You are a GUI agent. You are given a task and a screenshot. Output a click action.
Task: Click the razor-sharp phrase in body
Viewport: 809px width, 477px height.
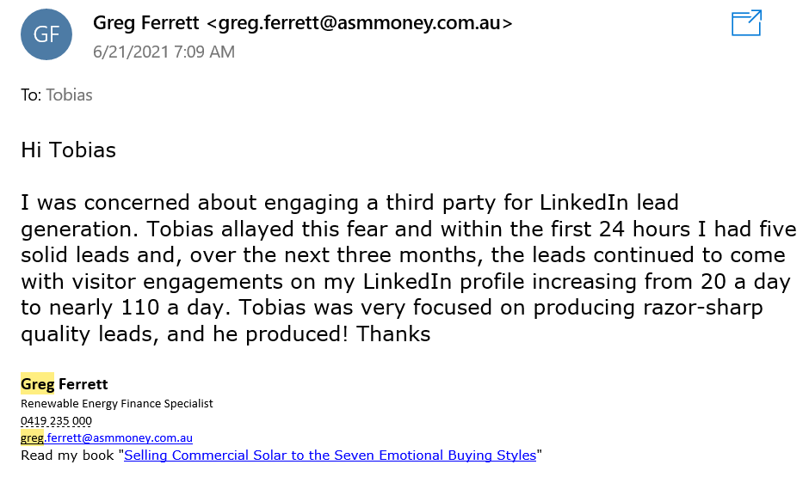(703, 308)
